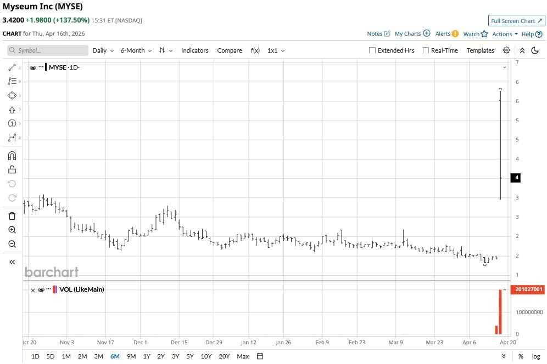Toggle magnet snap mode
The height and width of the screenshot is (364, 547).
tap(12, 156)
